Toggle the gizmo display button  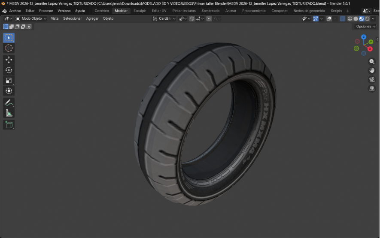(x=316, y=19)
